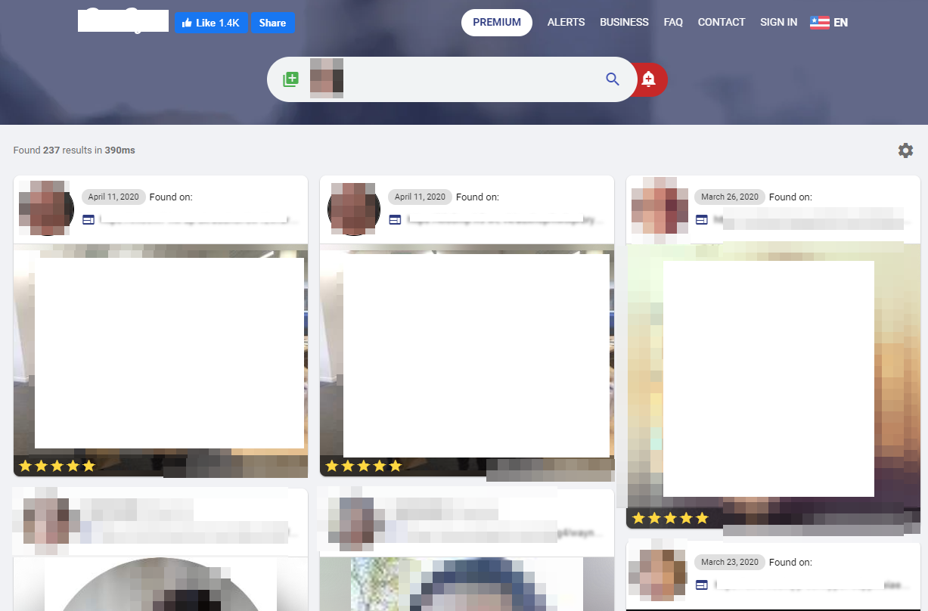Click 'Found 237 results' text

[x=74, y=150]
